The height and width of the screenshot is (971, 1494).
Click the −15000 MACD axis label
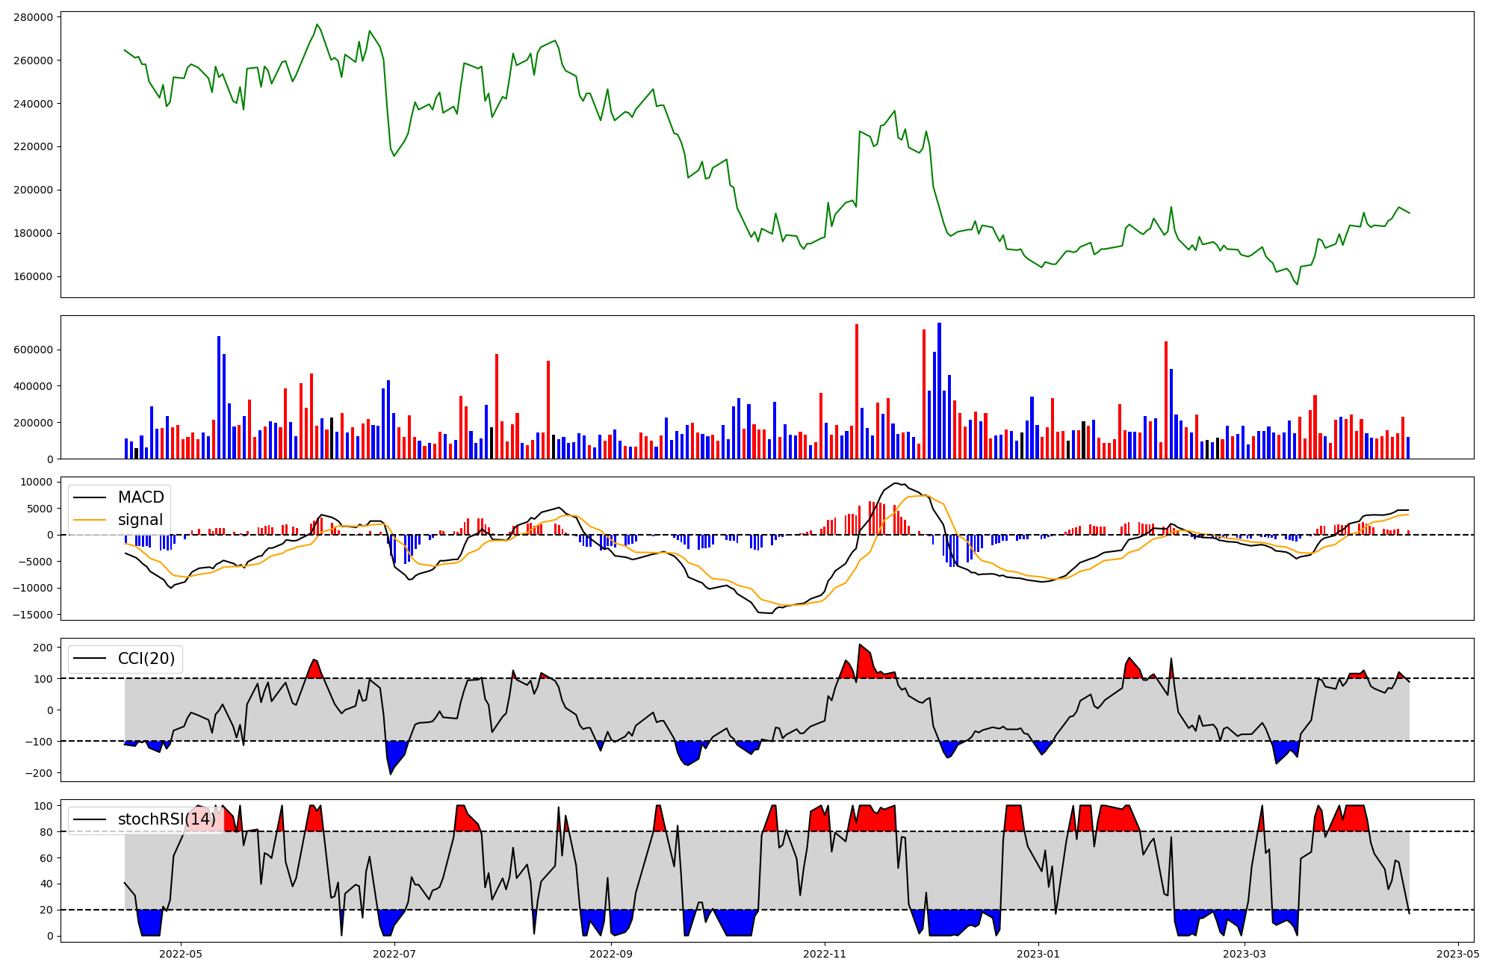click(32, 615)
